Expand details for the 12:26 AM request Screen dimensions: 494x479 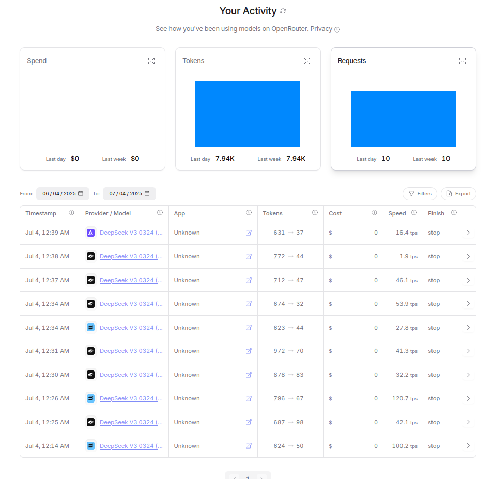coord(469,398)
